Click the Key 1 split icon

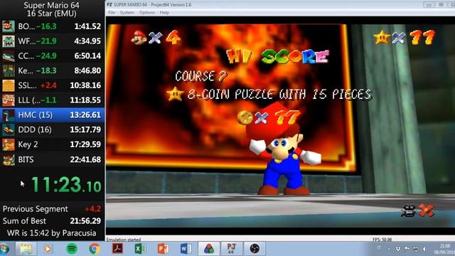coord(9,70)
